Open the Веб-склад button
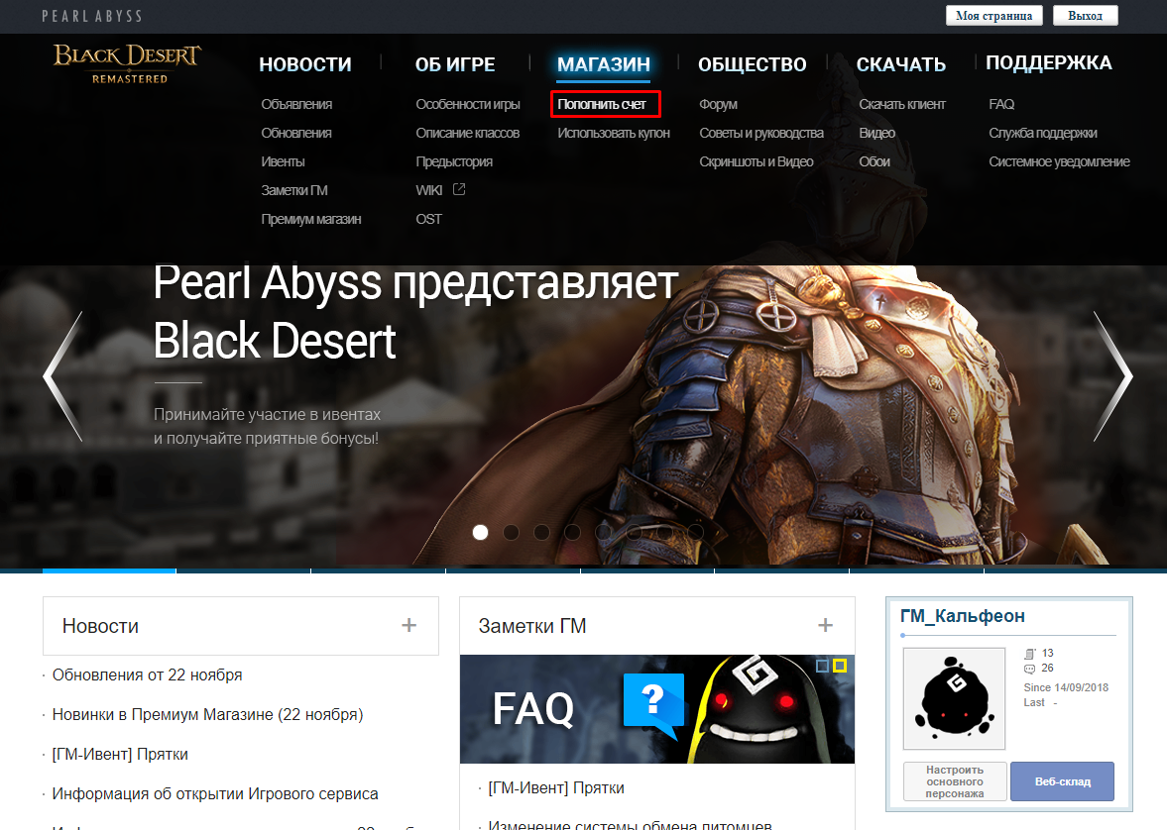Screen dimensions: 1167x830 point(1062,781)
